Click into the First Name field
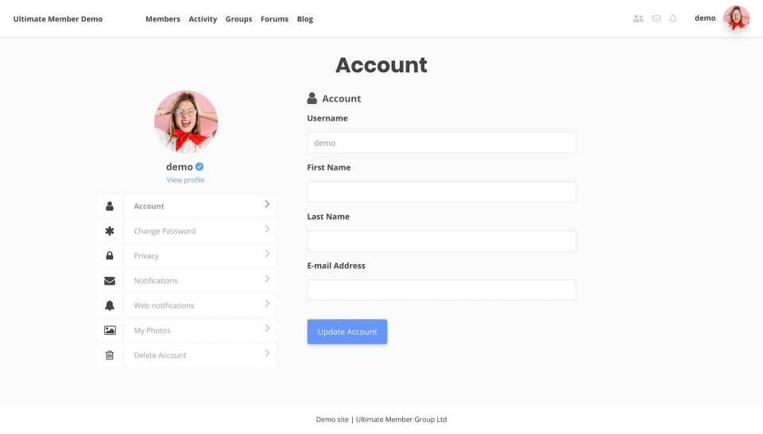 point(441,192)
